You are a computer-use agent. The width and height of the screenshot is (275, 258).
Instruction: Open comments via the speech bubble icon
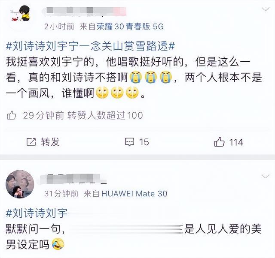[x=130, y=142]
